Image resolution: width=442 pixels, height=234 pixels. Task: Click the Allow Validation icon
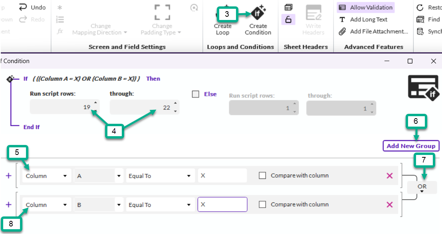point(342,7)
